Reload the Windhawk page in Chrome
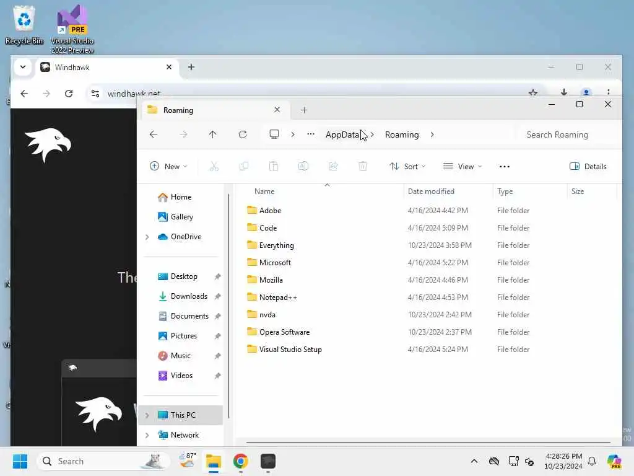 pos(69,94)
